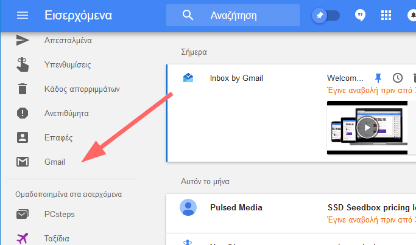Open the Ανεπιθύμητα folder
Image resolution: width=416 pixels, height=245 pixels.
tap(66, 113)
